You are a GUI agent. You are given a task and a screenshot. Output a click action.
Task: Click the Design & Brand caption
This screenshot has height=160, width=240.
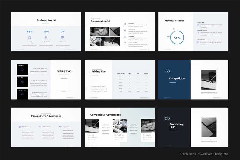click(x=119, y=135)
